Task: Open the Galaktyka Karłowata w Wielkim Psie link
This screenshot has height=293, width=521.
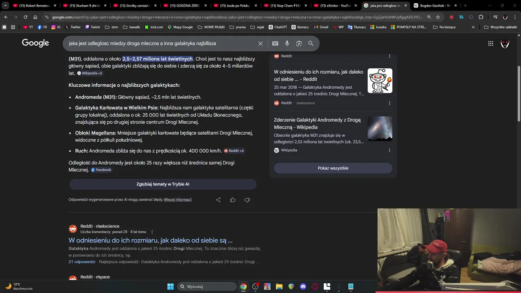Action: tap(116, 108)
